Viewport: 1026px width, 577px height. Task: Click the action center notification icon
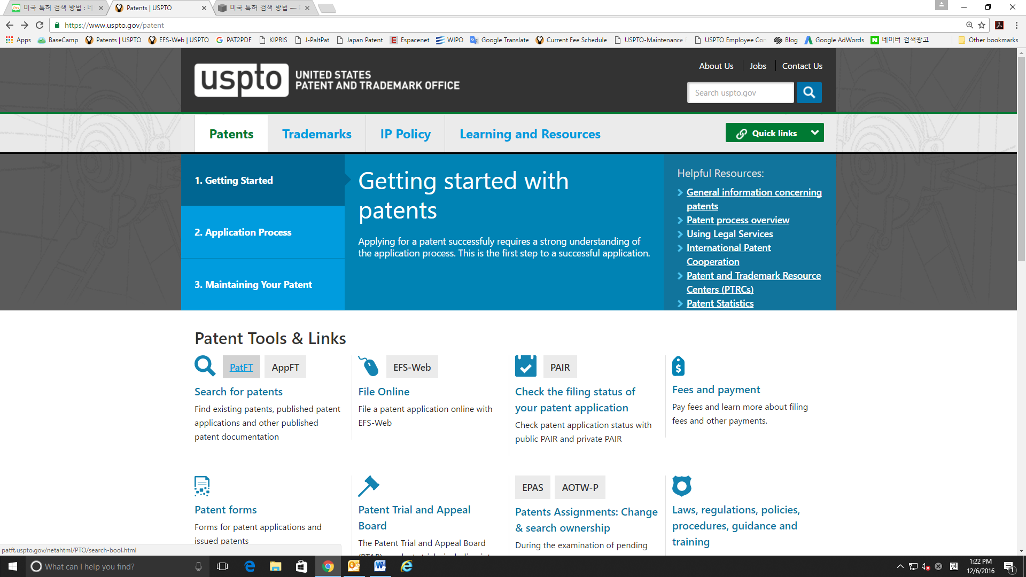coord(1009,566)
